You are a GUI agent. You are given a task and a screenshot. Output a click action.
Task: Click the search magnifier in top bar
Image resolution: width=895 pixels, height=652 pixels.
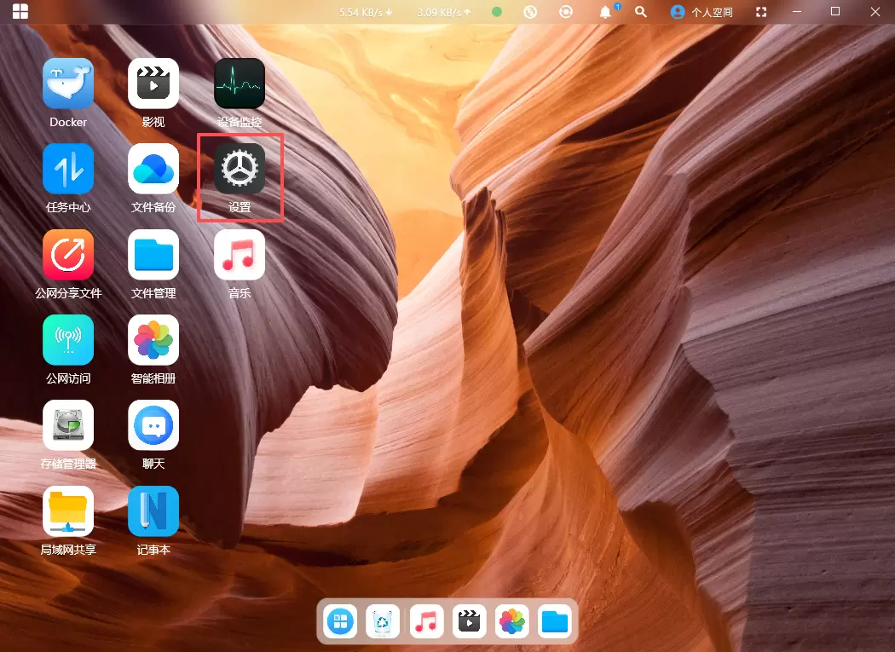pyautogui.click(x=641, y=12)
